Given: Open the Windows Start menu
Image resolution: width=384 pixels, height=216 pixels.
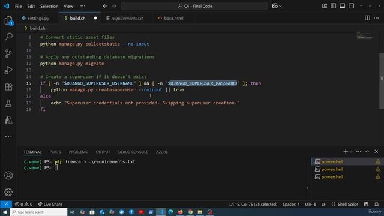Looking at the screenshot, I should (5, 212).
